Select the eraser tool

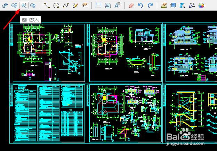coord(131,6)
